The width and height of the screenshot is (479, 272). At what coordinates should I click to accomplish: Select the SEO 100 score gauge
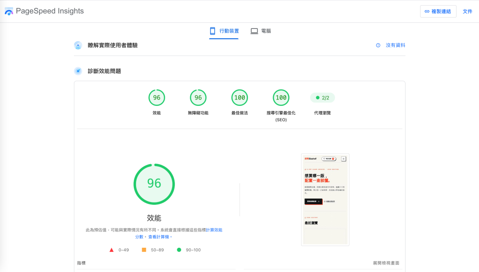pos(281,98)
